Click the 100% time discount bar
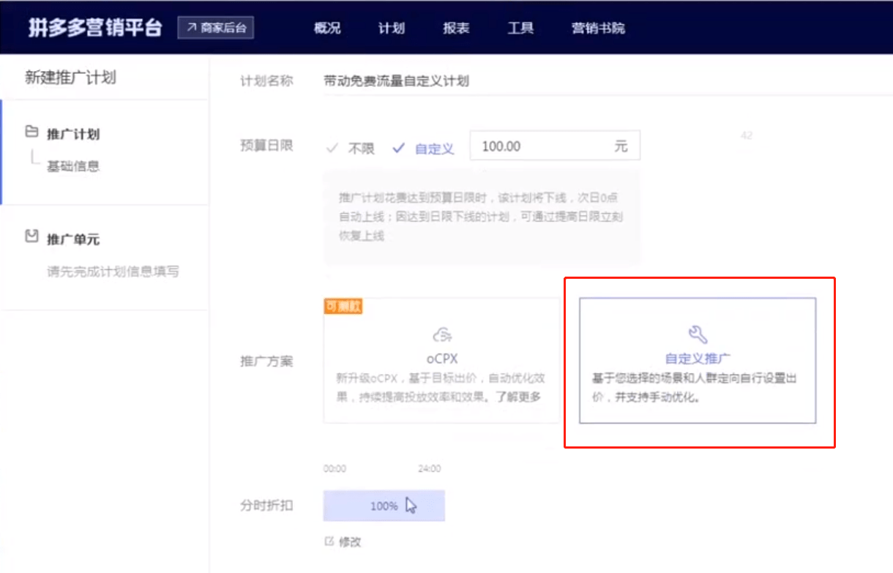 coord(384,506)
